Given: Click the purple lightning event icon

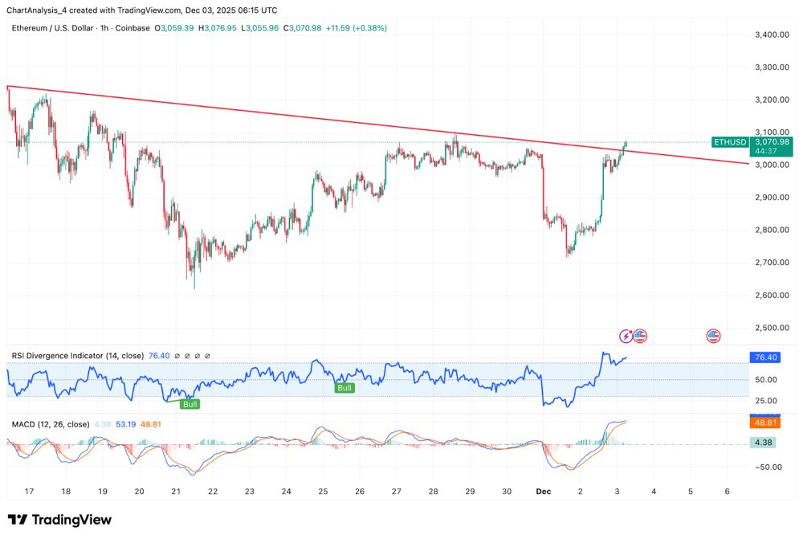Looking at the screenshot, I should pyautogui.click(x=626, y=336).
